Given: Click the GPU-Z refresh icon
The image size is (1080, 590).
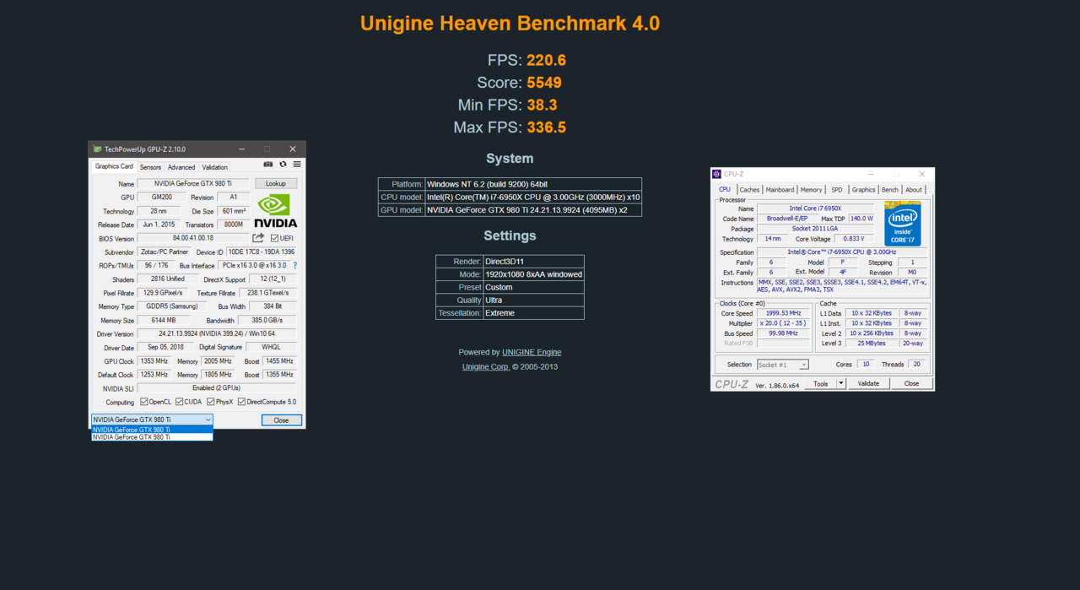Looking at the screenshot, I should point(283,165).
